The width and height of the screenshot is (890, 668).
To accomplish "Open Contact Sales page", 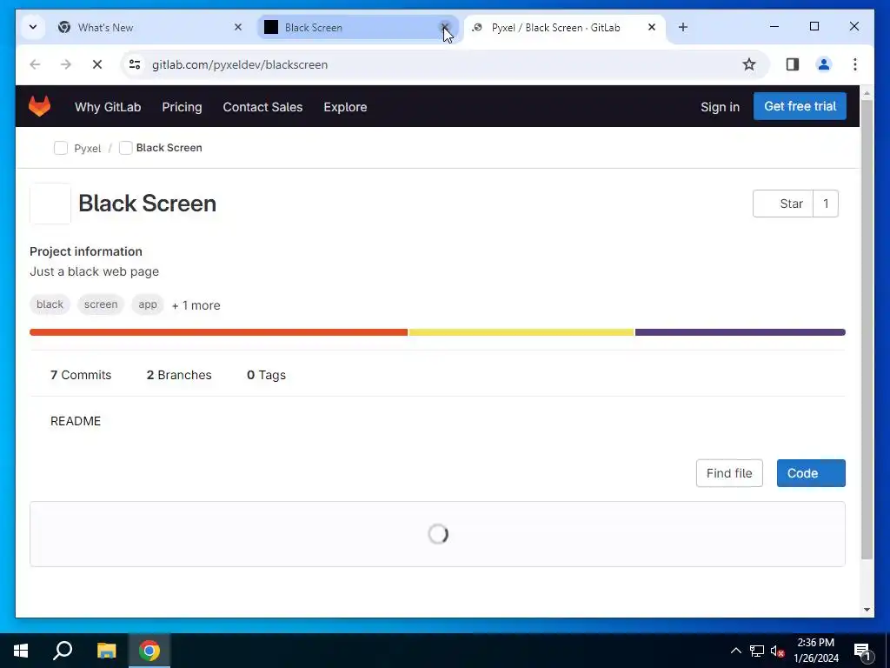I will click(x=262, y=107).
